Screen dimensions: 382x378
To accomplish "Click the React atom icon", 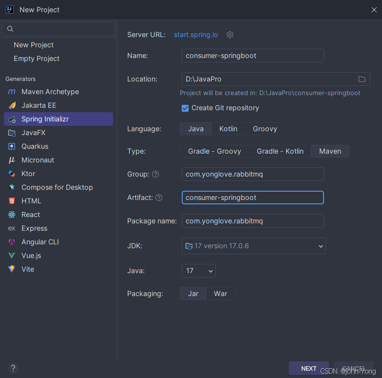I will pyautogui.click(x=12, y=215).
